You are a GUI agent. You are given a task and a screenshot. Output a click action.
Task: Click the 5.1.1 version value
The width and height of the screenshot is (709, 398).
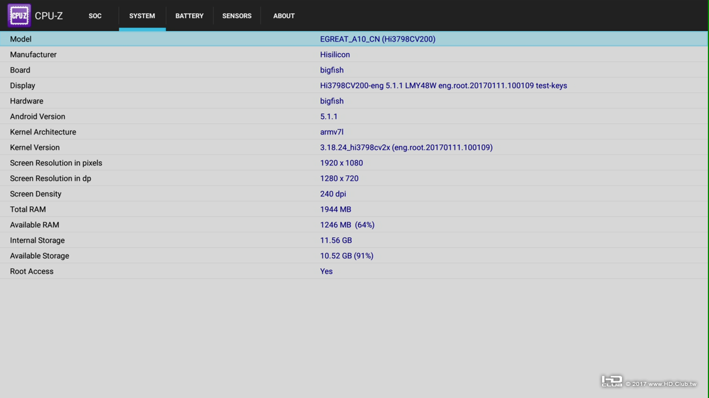[x=328, y=117]
